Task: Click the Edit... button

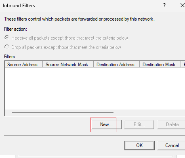Action: pos(139,124)
